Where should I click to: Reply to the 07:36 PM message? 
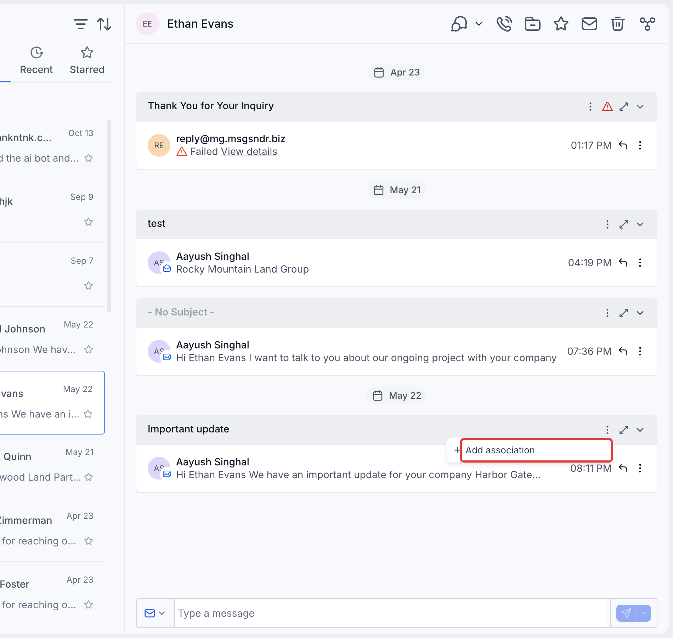(623, 351)
